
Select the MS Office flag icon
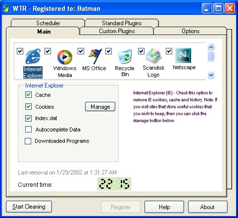click(95, 56)
